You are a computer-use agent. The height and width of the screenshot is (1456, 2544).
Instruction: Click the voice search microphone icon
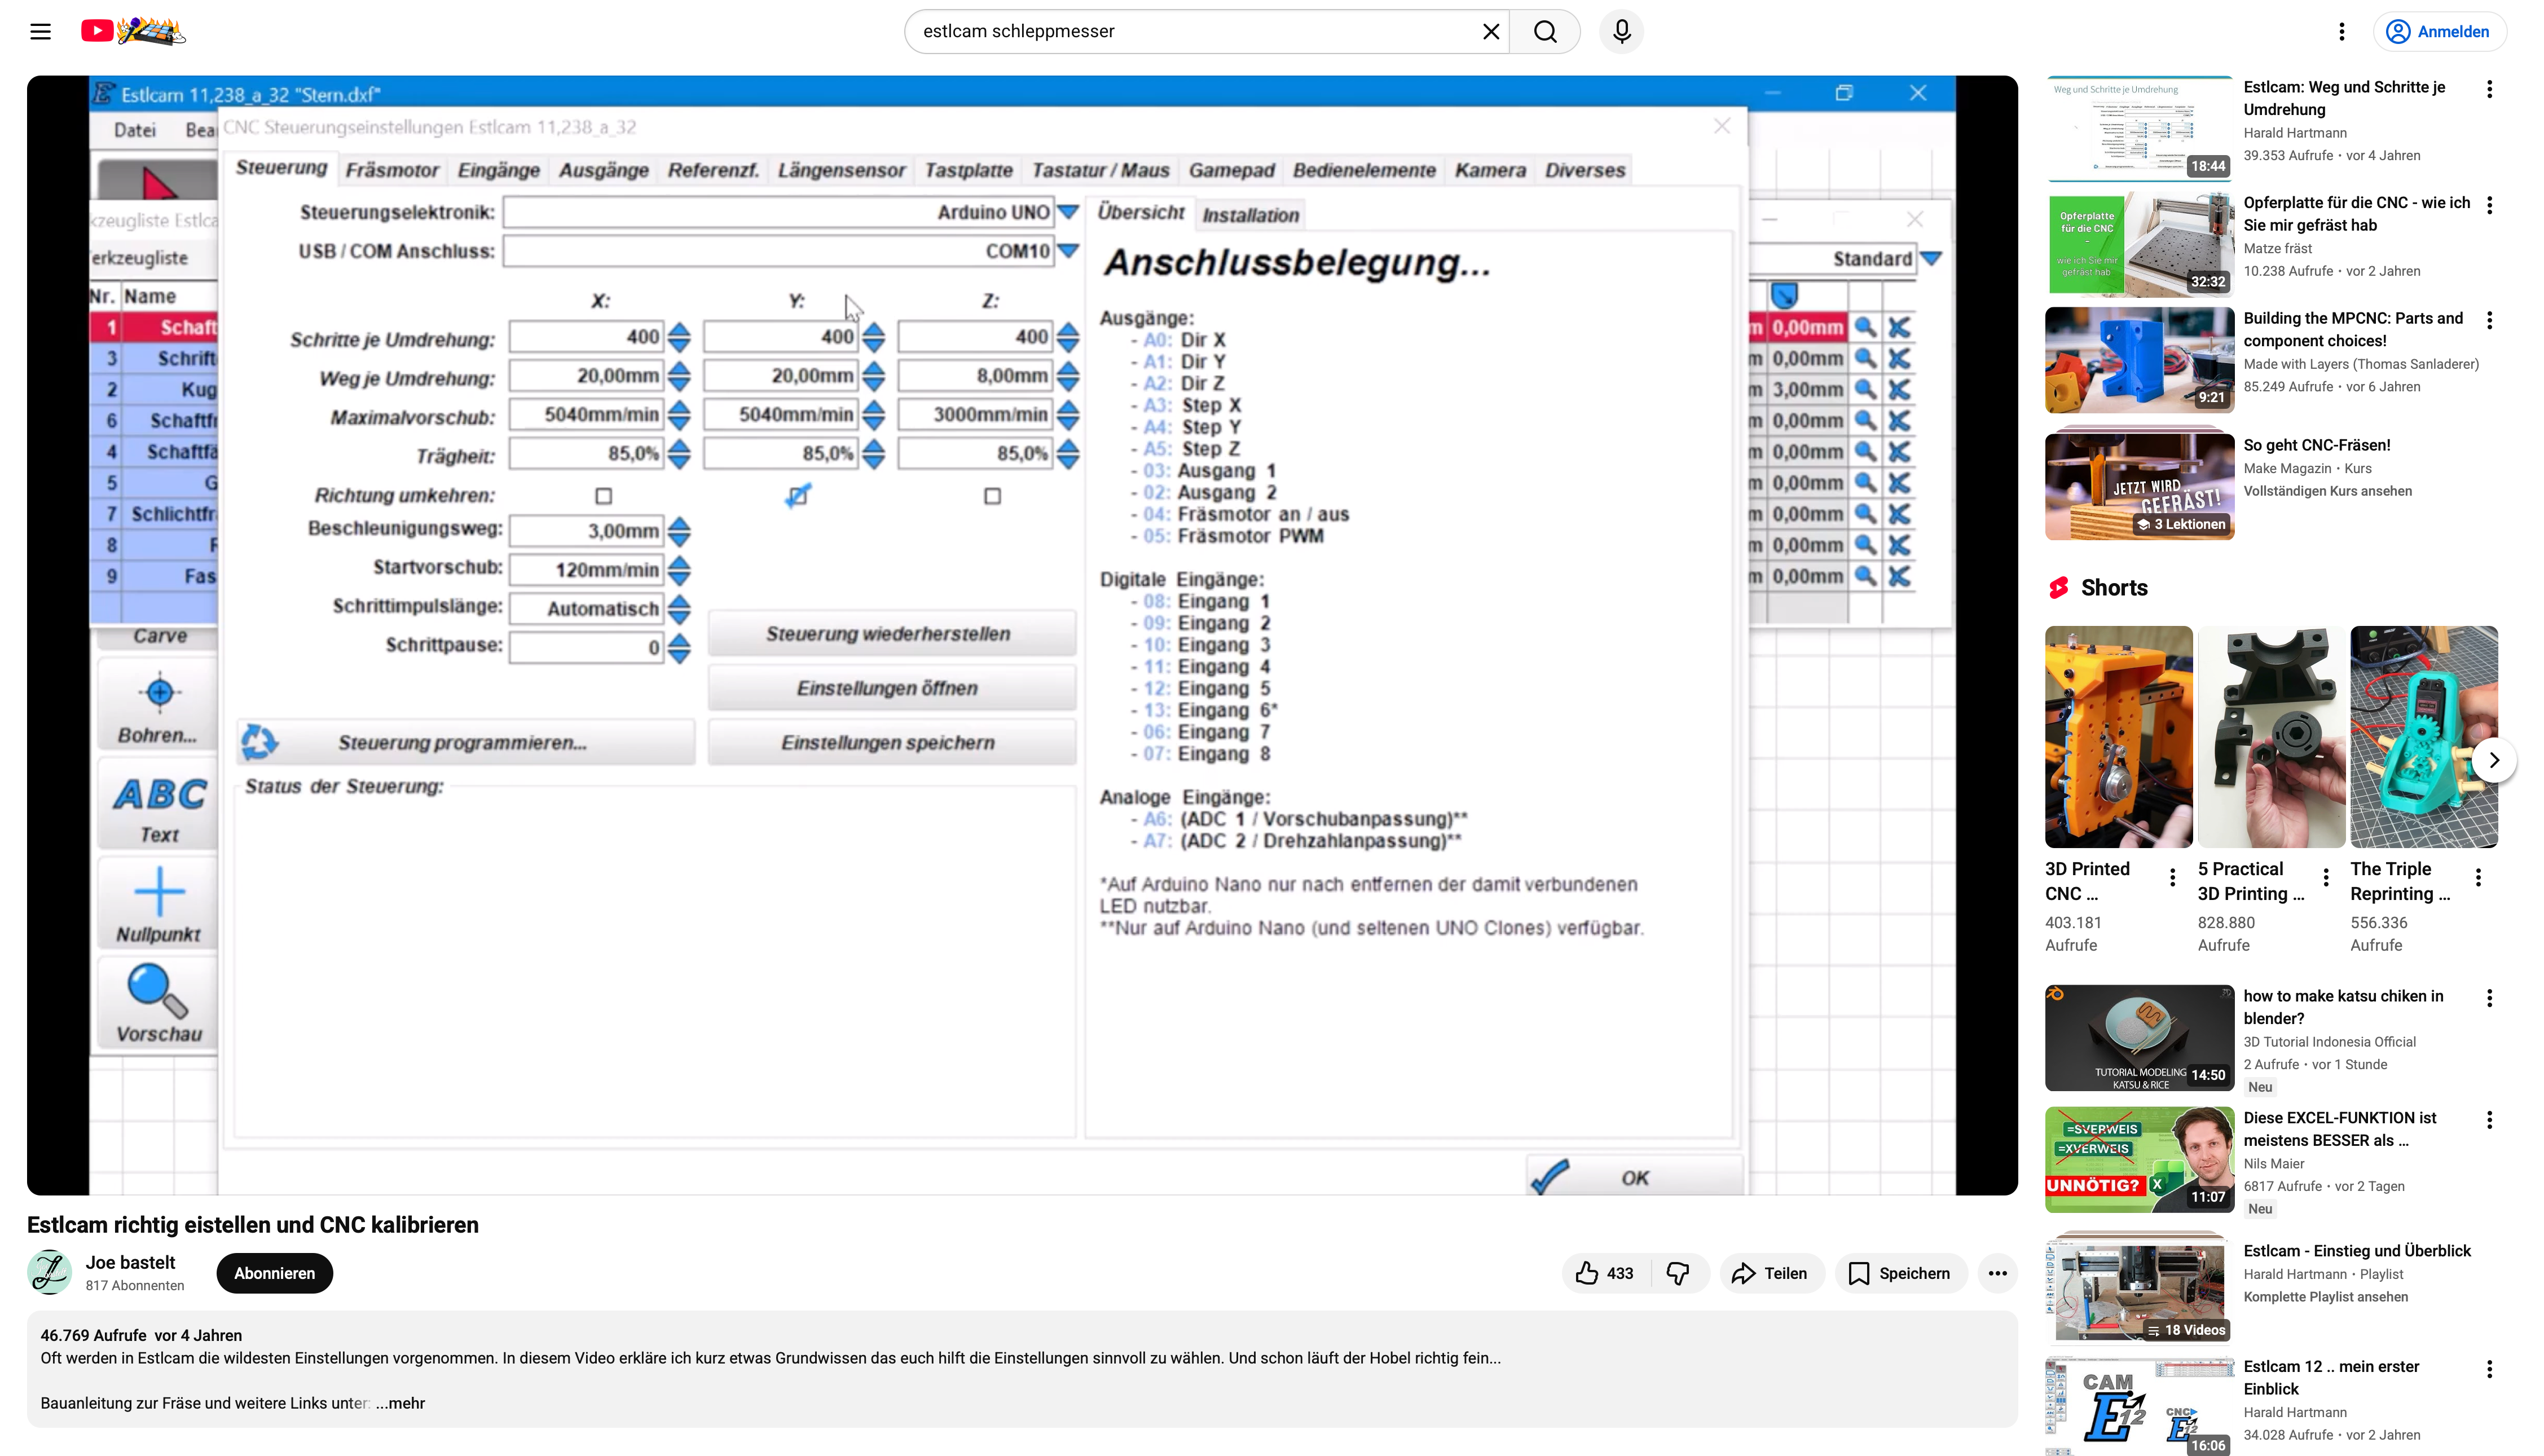click(1621, 31)
